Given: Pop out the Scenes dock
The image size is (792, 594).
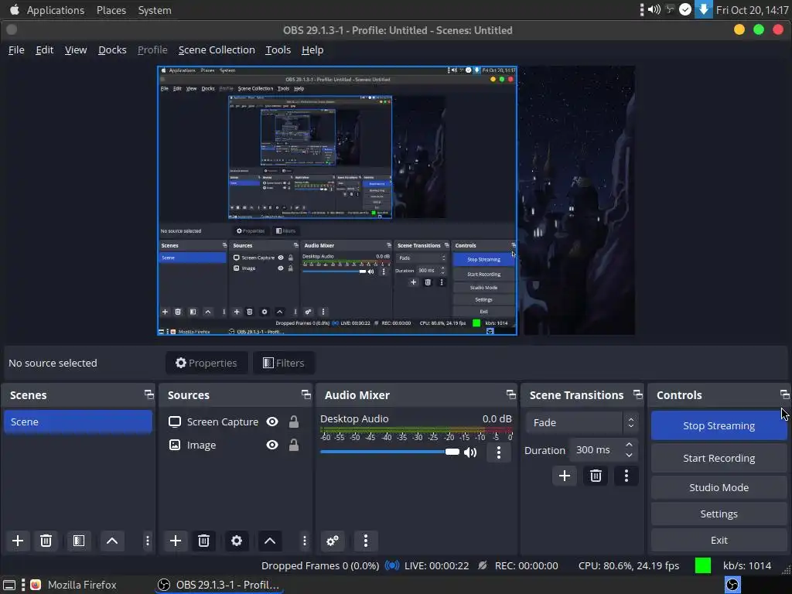Looking at the screenshot, I should pos(149,394).
